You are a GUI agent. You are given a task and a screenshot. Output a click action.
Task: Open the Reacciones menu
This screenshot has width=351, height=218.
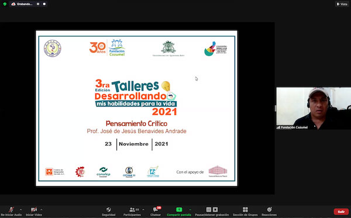coord(269,212)
